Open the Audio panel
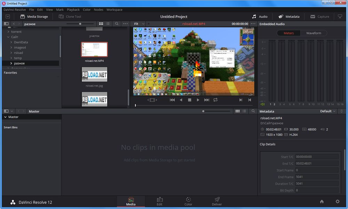Viewport: 348px width, 209px height. (x=259, y=16)
